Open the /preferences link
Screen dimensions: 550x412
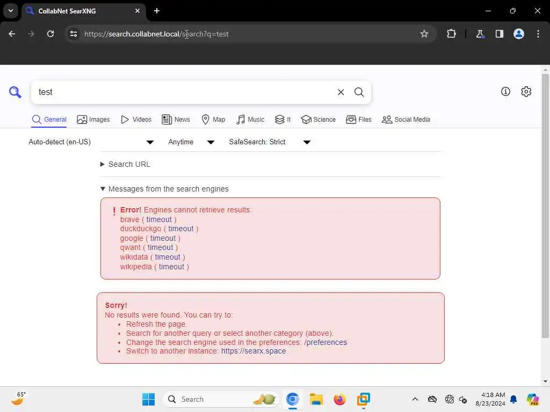click(325, 342)
